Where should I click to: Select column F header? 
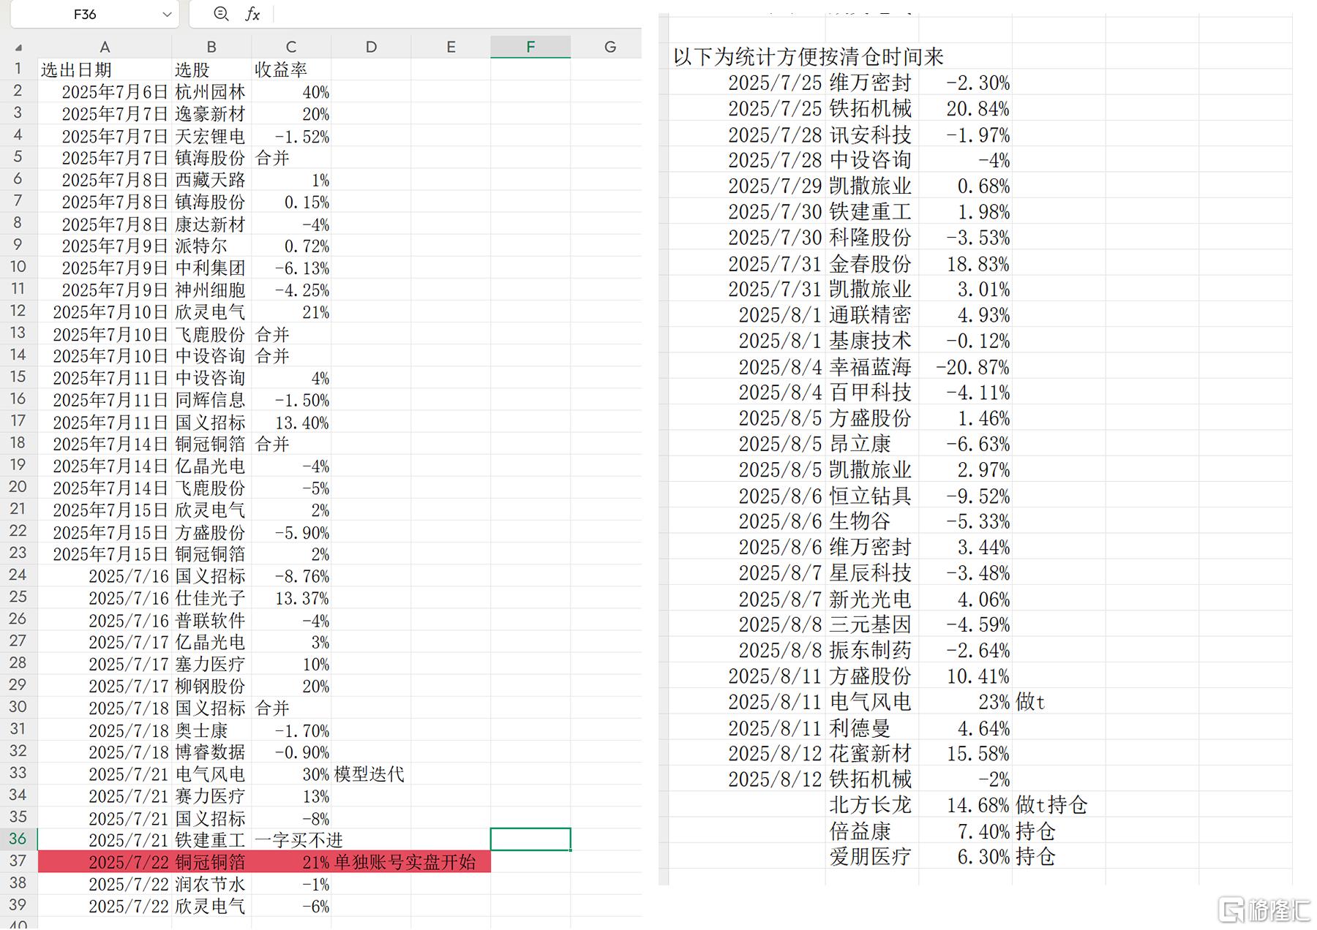coord(530,47)
